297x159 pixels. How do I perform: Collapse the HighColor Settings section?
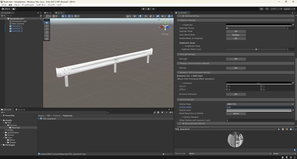tap(178, 20)
